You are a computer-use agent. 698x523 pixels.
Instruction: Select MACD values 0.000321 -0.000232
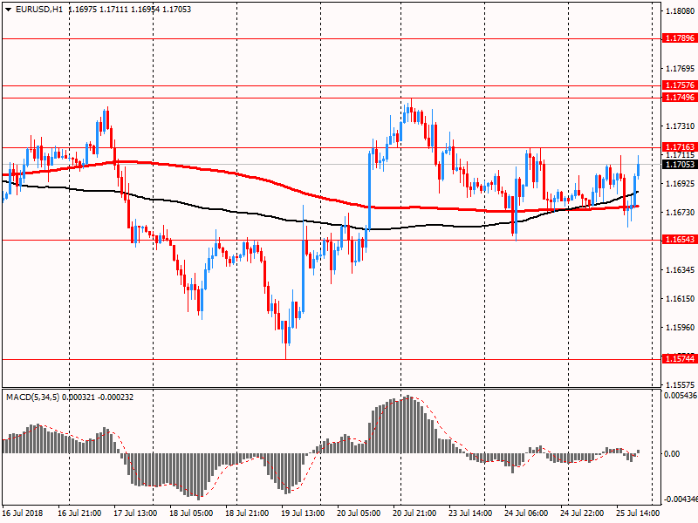(x=98, y=397)
